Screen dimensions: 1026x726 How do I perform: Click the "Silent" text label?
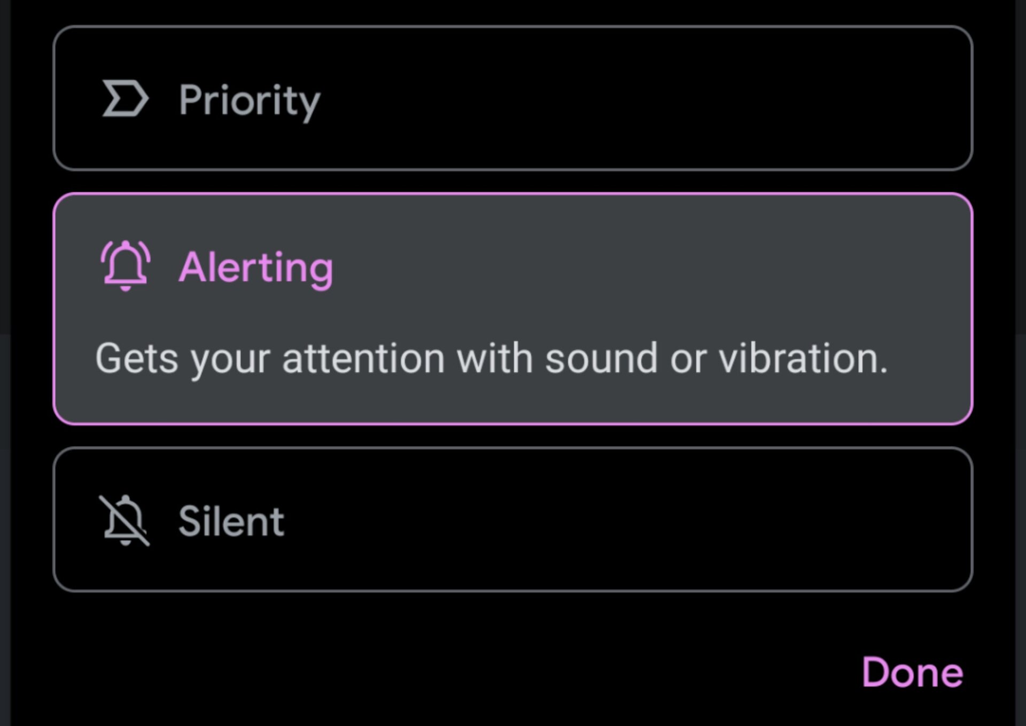231,521
